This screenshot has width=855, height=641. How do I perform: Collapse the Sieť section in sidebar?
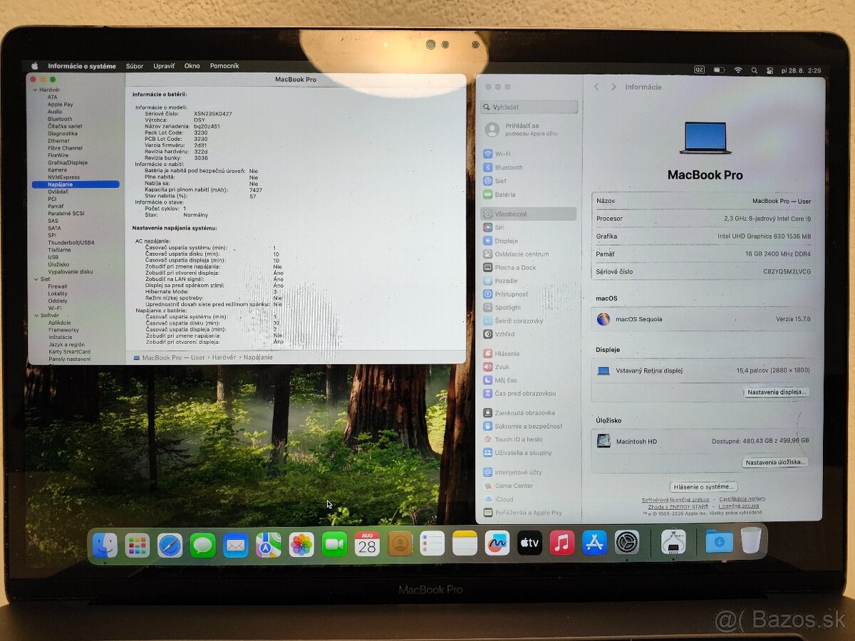[x=35, y=279]
